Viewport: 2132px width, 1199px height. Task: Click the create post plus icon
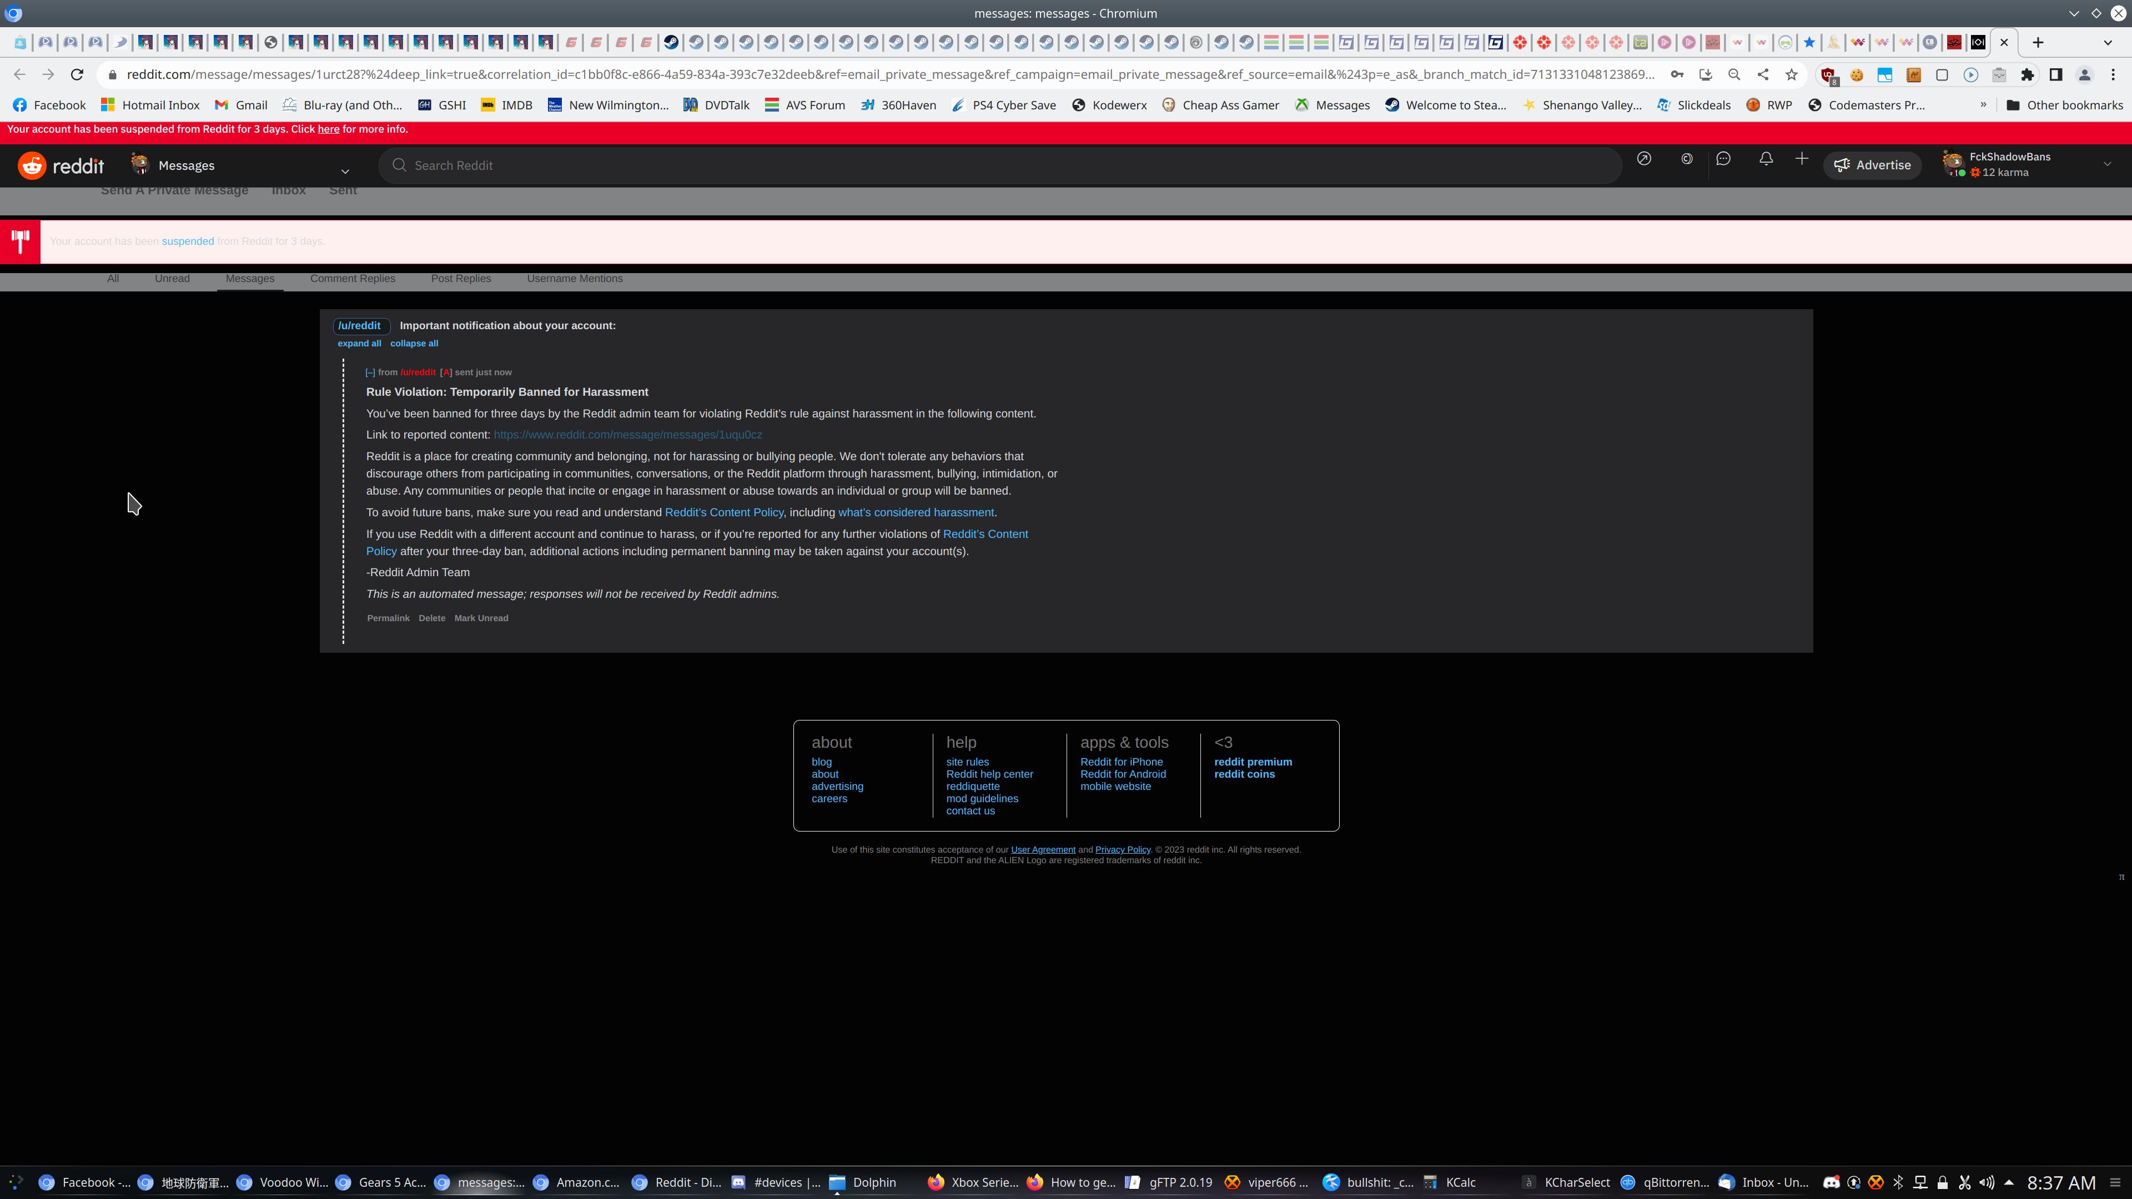[x=1802, y=159]
